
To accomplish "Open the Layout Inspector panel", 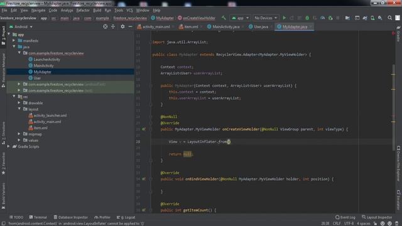I will 377,217.
